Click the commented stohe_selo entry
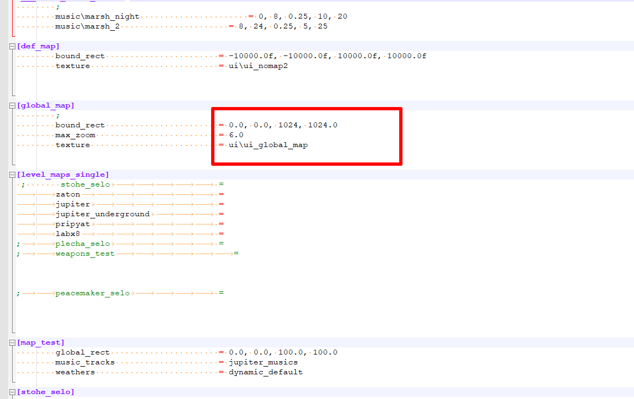634x399 pixels. [x=85, y=184]
